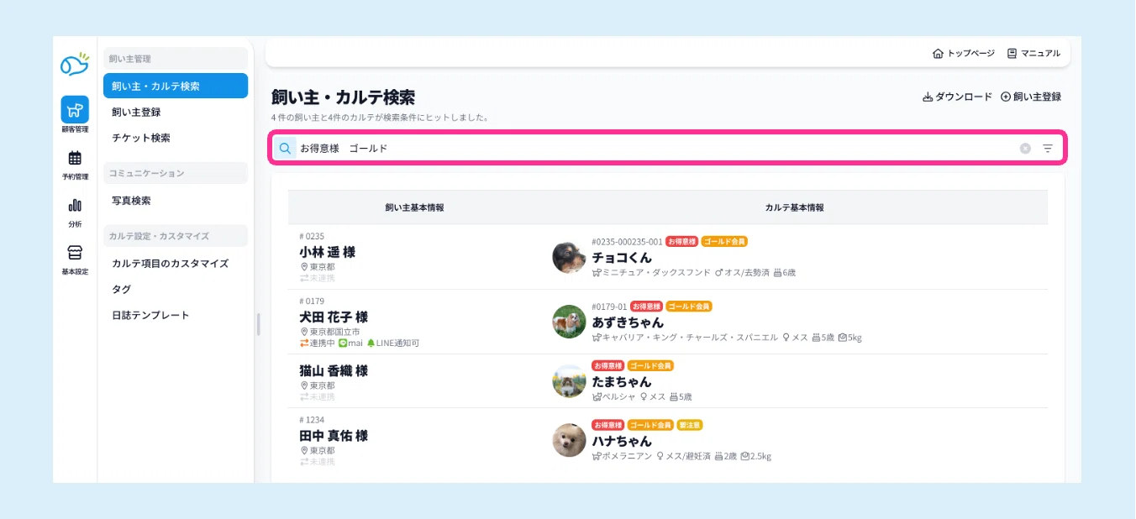
Task: Open あずきちゃん karte
Action: click(x=628, y=322)
